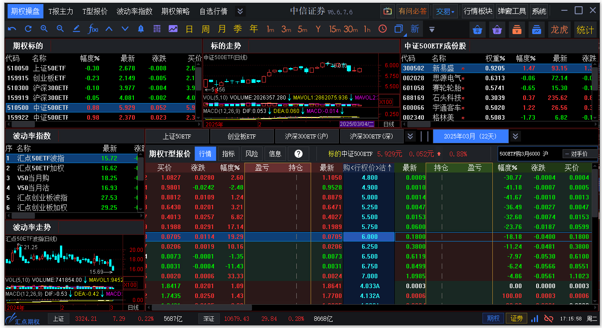Screen dimensions: 602x328
Task: Open the formula f(x) indicator tool
Action: 93,29
